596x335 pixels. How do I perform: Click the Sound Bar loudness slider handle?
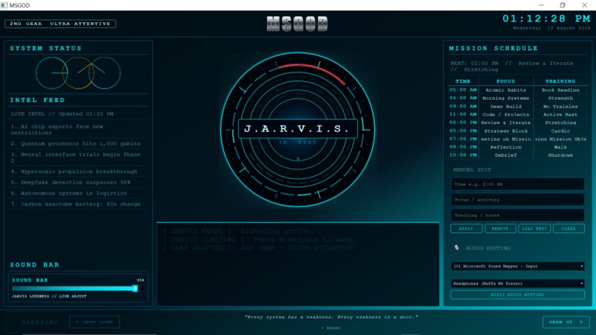[135, 288]
